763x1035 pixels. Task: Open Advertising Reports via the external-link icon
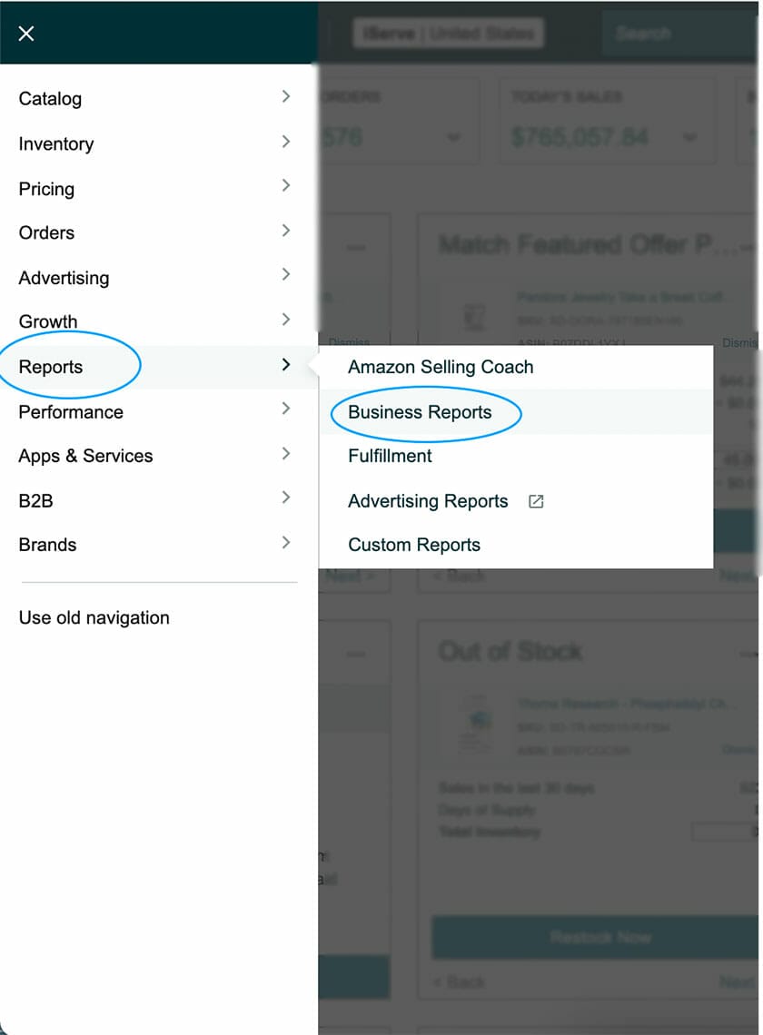pyautogui.click(x=535, y=500)
